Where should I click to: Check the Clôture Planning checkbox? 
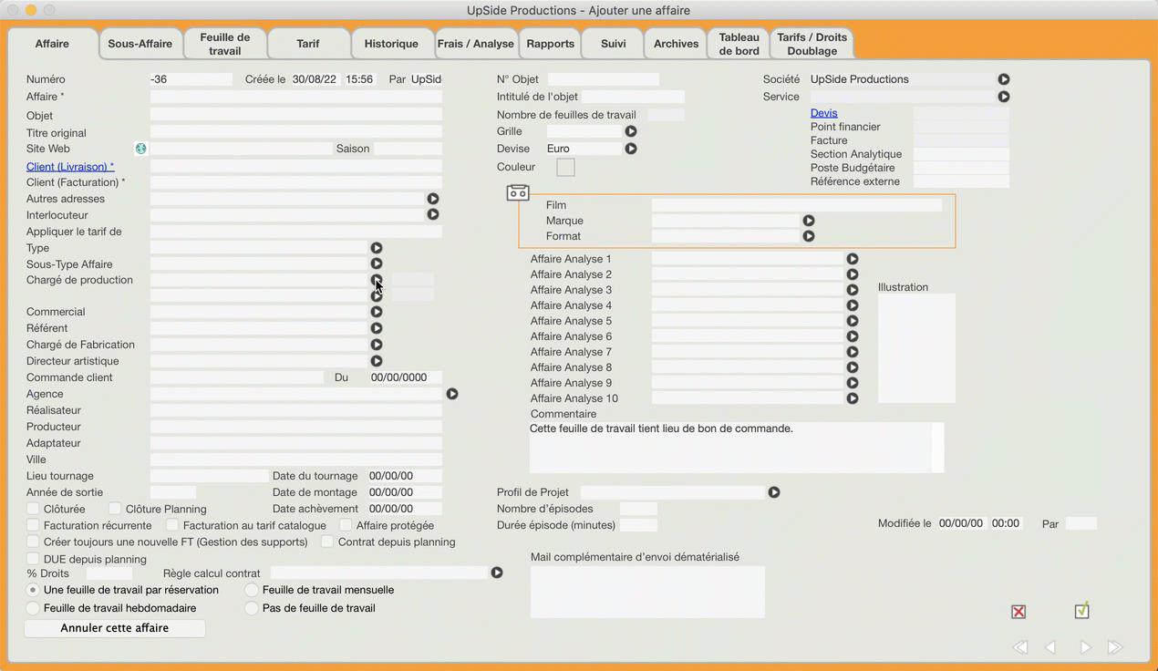115,509
